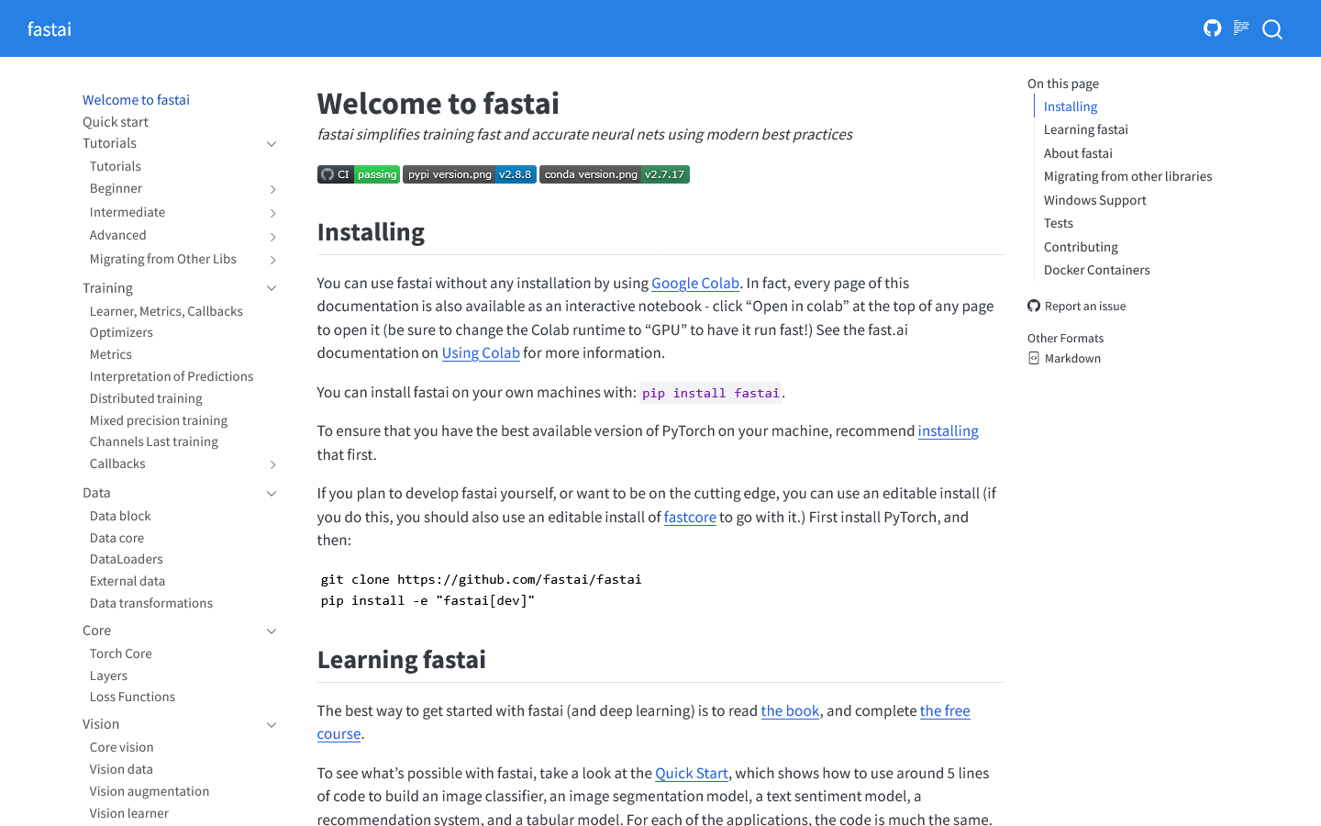Open Loss Functions page
The image size is (1321, 826).
coord(132,697)
